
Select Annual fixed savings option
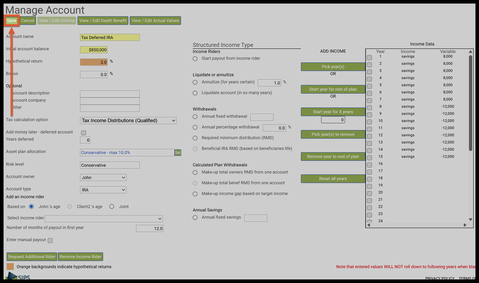pos(195,217)
